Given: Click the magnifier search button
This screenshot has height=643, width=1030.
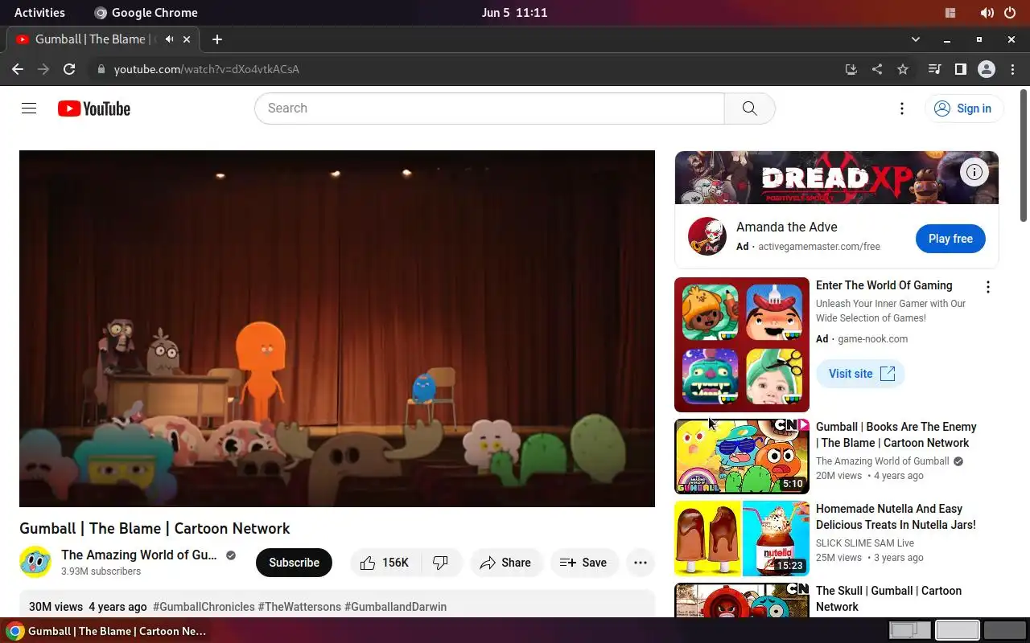Looking at the screenshot, I should [749, 109].
